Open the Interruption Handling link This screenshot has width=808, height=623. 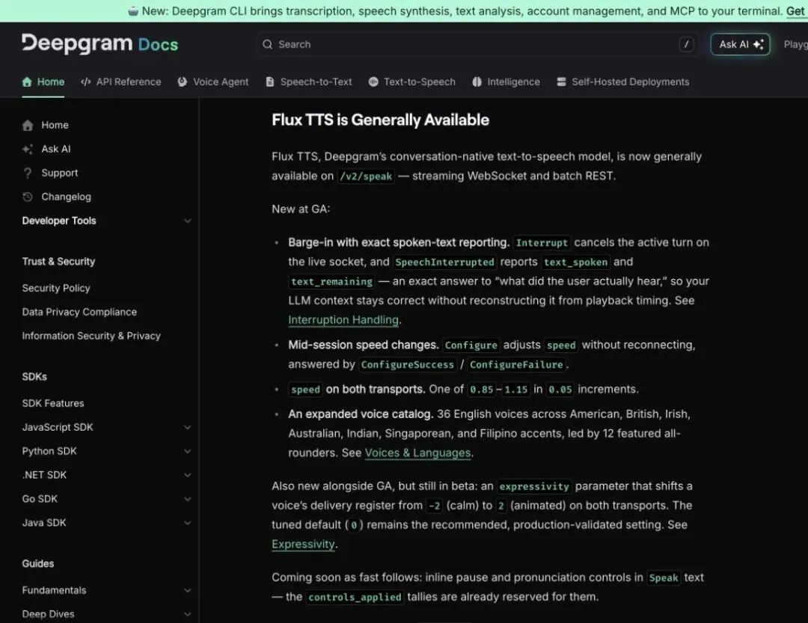pos(343,319)
